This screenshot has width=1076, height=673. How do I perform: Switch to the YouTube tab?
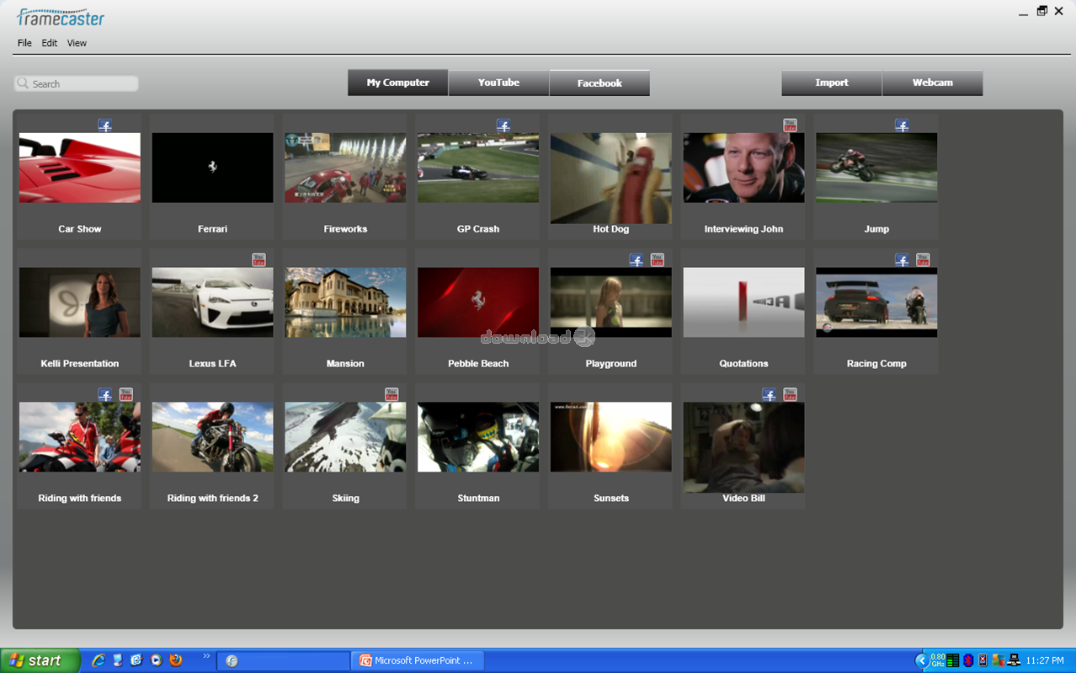point(498,83)
